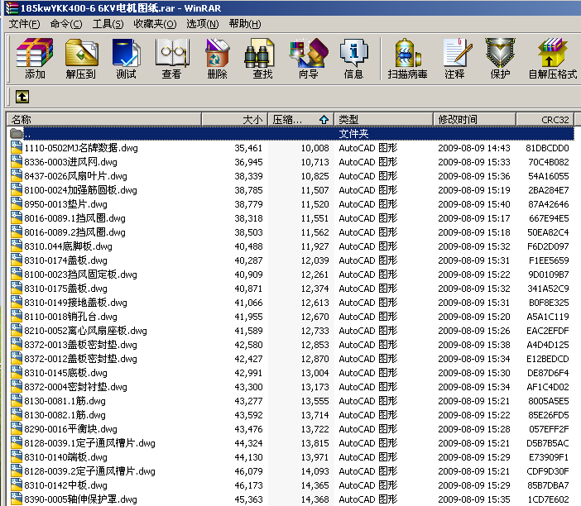Click CRC32 value 1CD7E602
581x506 pixels.
548,499
